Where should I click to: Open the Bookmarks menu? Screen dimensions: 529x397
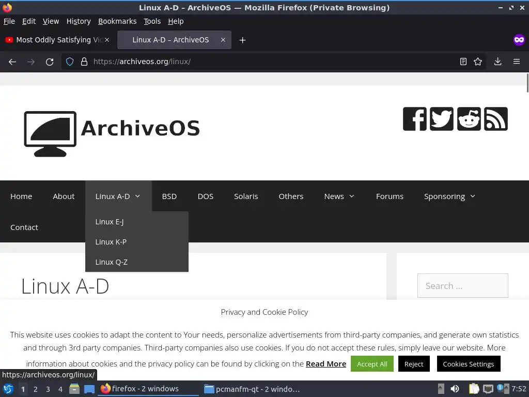117,21
